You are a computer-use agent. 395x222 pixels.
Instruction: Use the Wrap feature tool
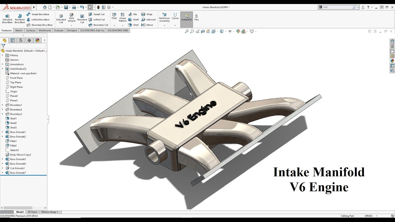click(147, 14)
